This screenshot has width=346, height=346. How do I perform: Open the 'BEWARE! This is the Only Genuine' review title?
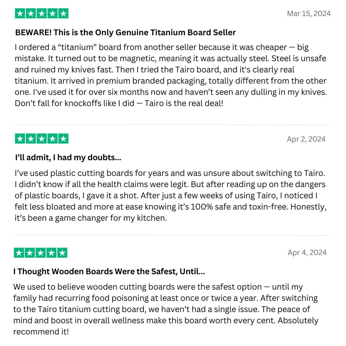coord(125,32)
